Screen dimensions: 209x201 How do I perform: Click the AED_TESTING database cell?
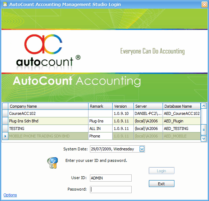pos(182,128)
